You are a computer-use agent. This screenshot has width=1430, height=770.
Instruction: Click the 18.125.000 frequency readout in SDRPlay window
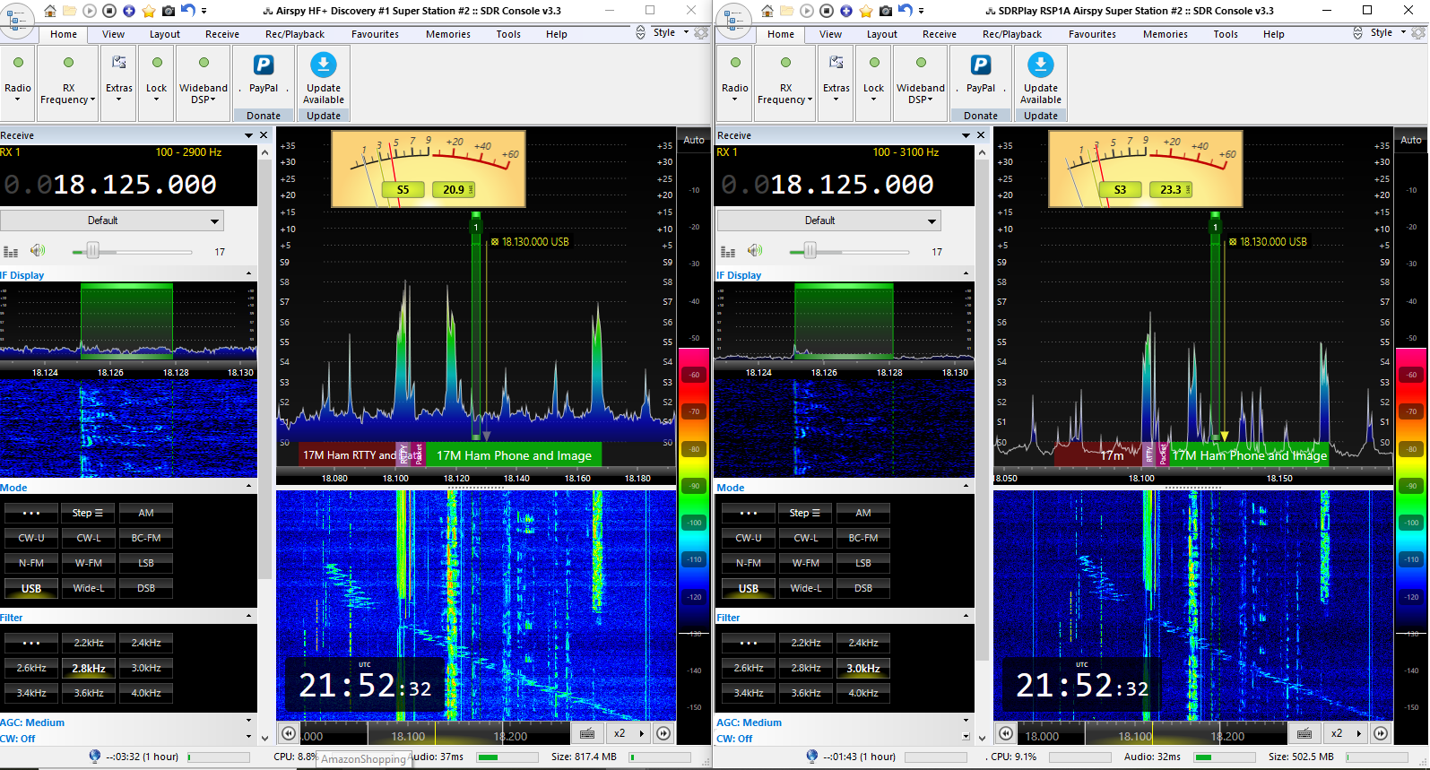tap(852, 185)
